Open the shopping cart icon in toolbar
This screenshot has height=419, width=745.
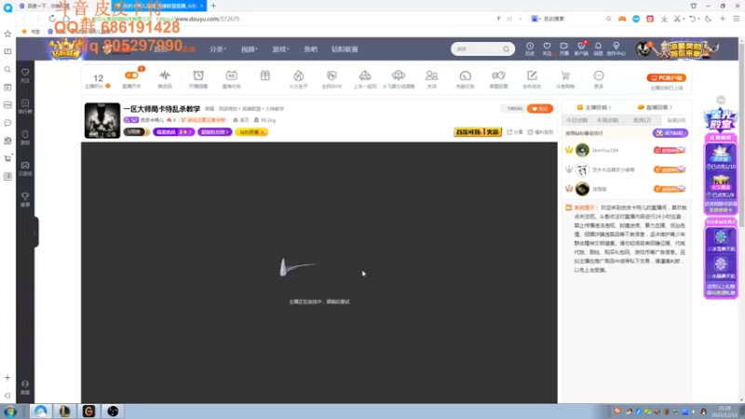pyautogui.click(x=565, y=75)
